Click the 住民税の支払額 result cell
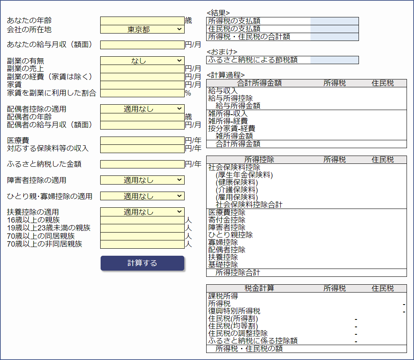The image size is (414, 360). pos(335,29)
